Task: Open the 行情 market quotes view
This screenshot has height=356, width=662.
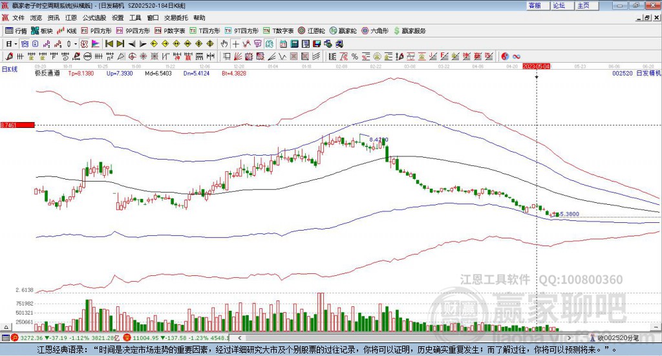Action: coord(16,31)
